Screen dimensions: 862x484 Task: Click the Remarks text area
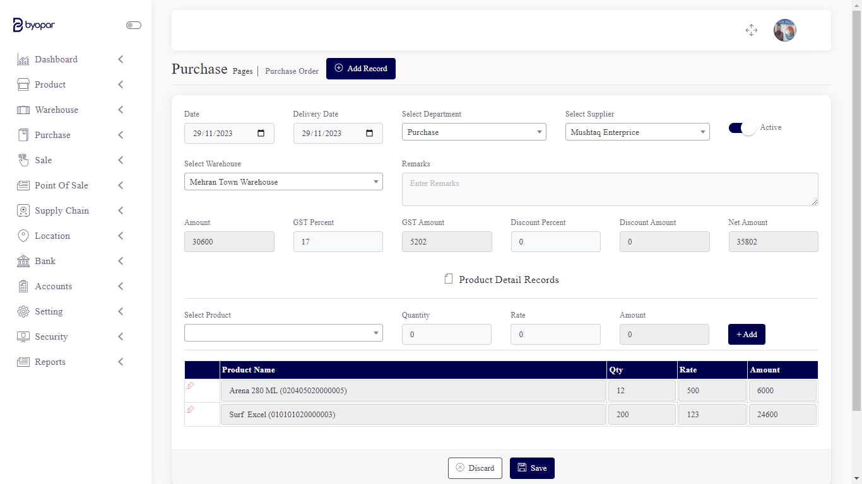pyautogui.click(x=610, y=189)
